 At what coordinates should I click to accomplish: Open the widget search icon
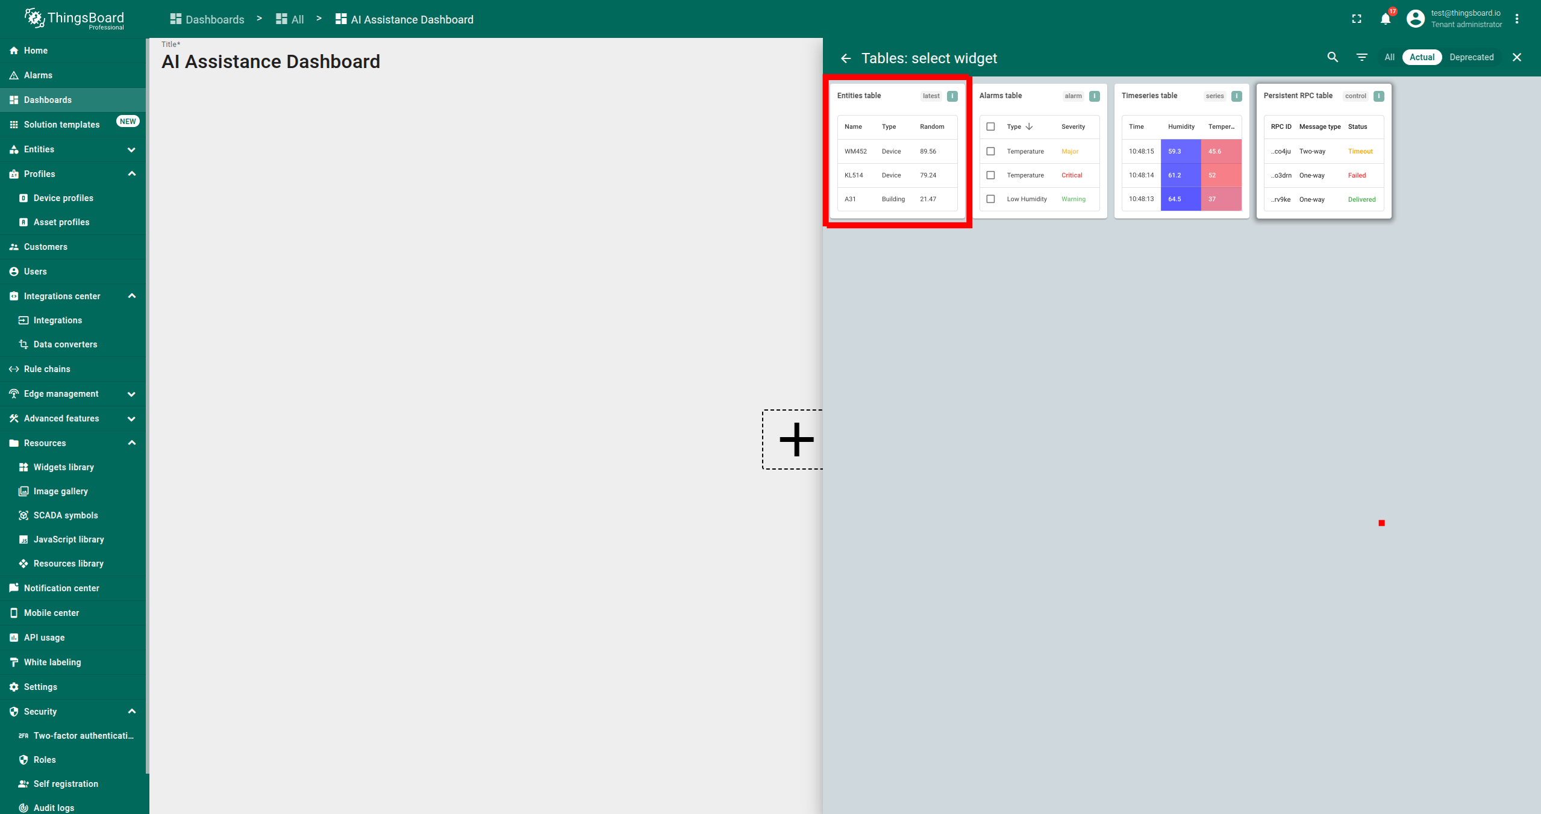coord(1333,57)
